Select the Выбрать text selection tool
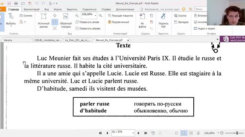Viewport: 245px width, 137px height. [11, 19]
